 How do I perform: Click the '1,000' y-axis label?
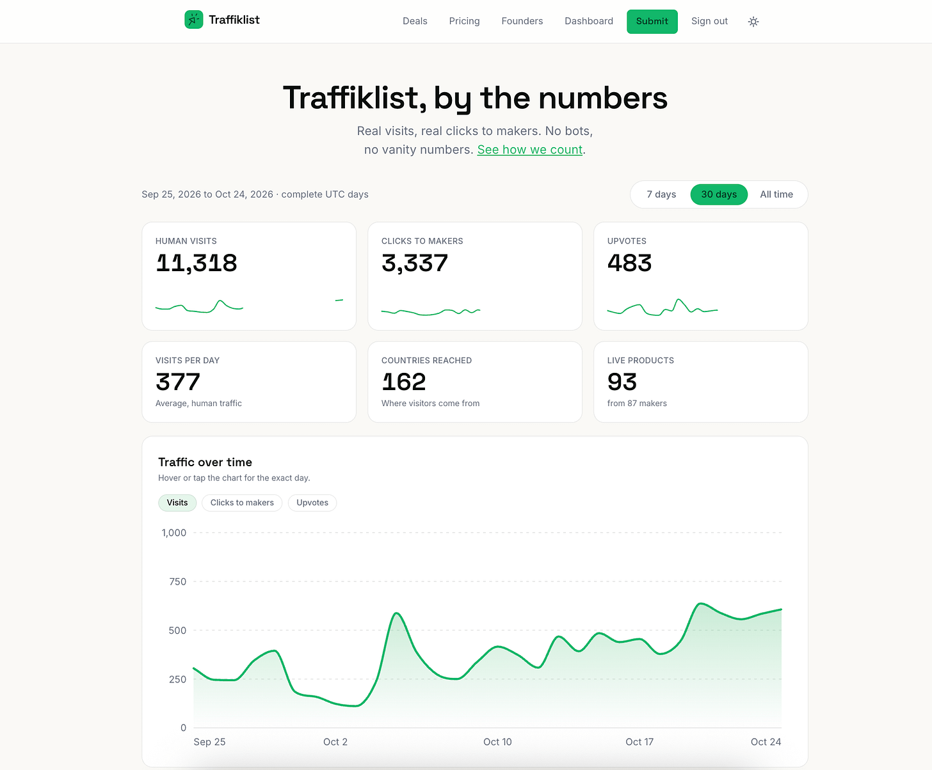174,533
